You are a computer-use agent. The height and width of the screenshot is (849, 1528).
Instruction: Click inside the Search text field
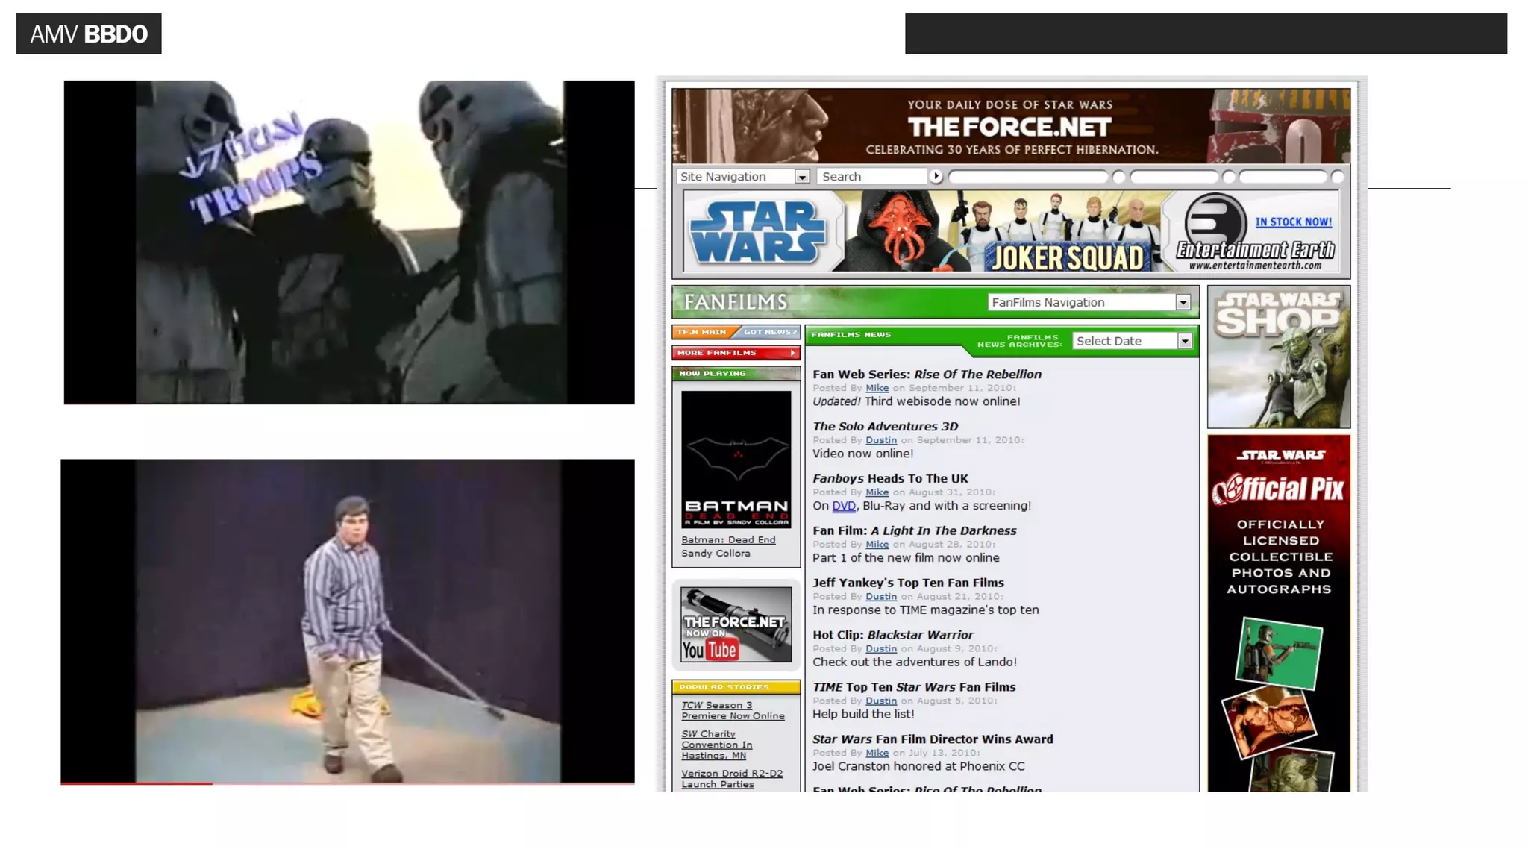[871, 177]
